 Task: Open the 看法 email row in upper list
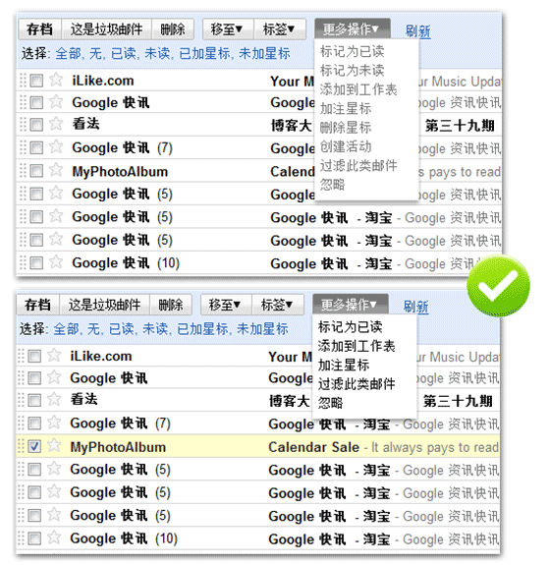259,125
